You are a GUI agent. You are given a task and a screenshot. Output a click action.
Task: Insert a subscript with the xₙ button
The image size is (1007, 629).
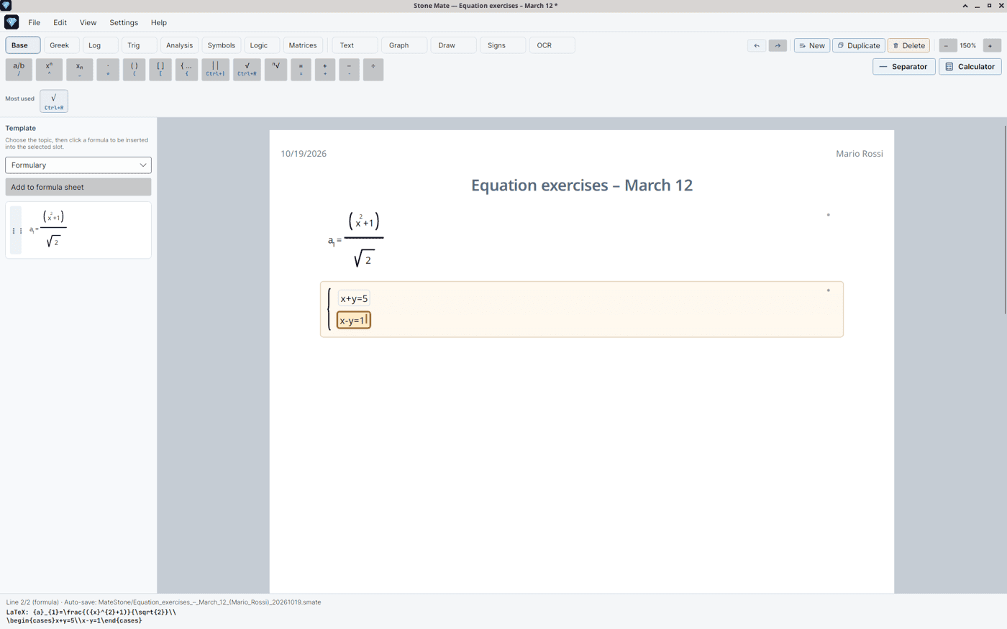point(80,69)
